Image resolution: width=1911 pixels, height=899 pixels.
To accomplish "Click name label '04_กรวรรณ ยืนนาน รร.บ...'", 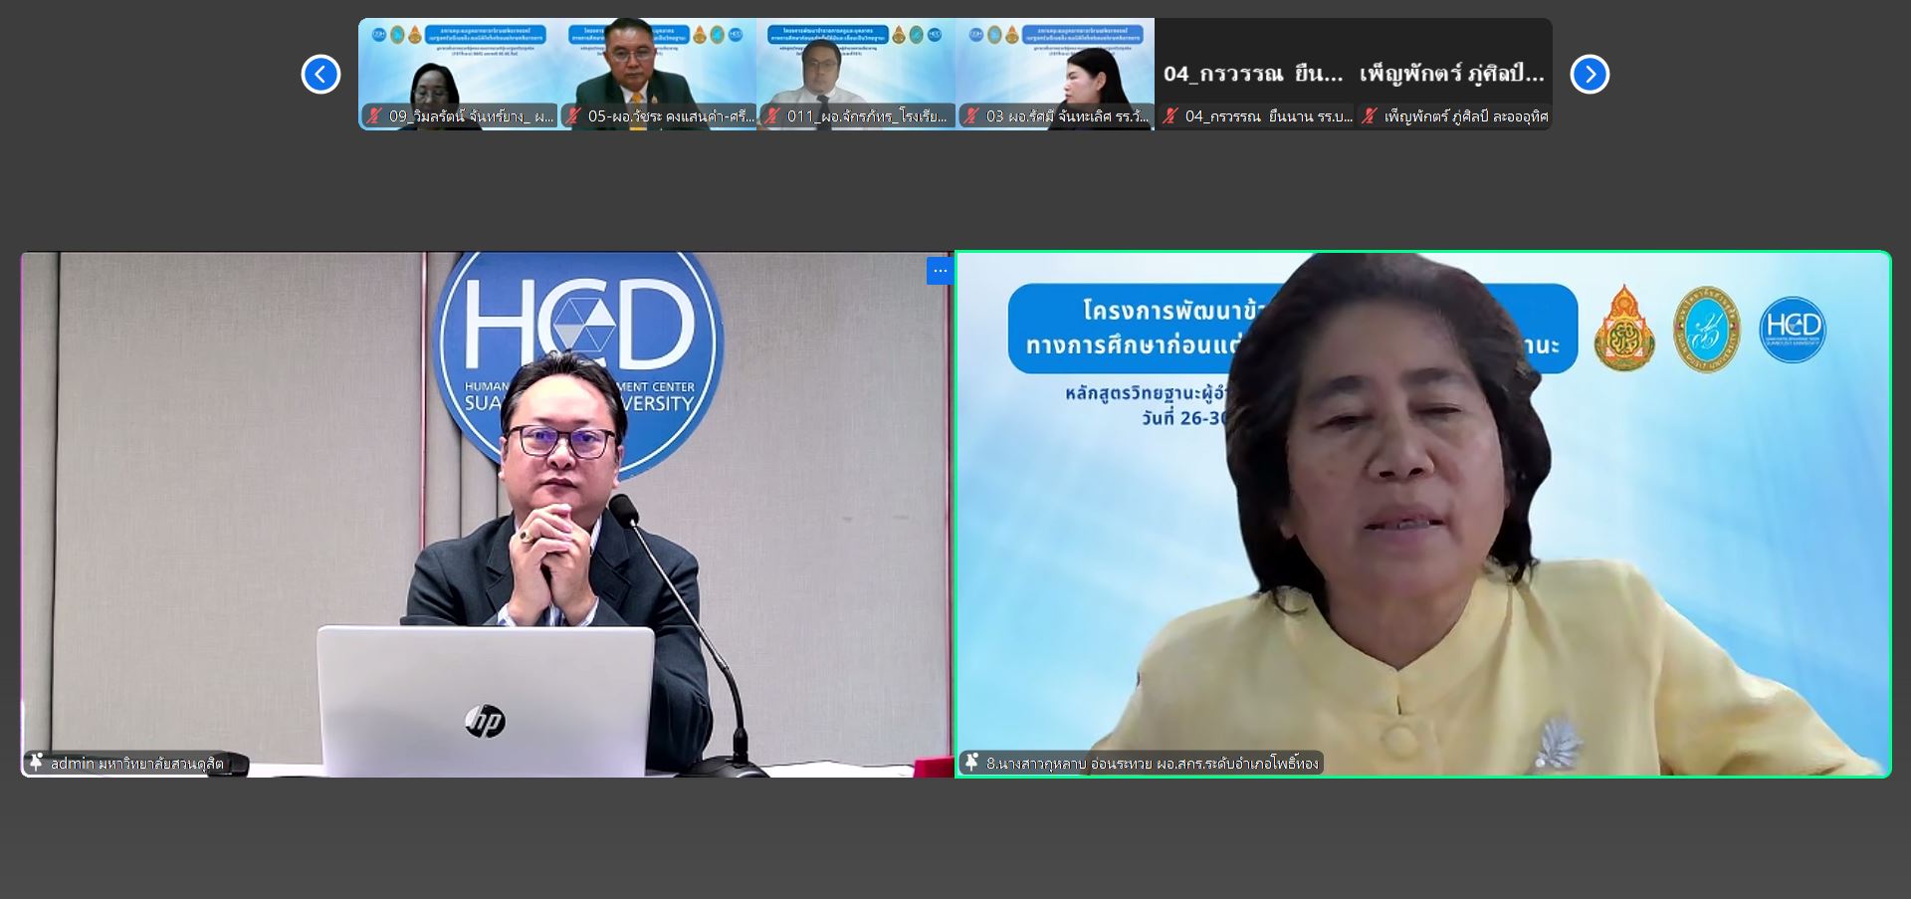I will coord(1268,116).
